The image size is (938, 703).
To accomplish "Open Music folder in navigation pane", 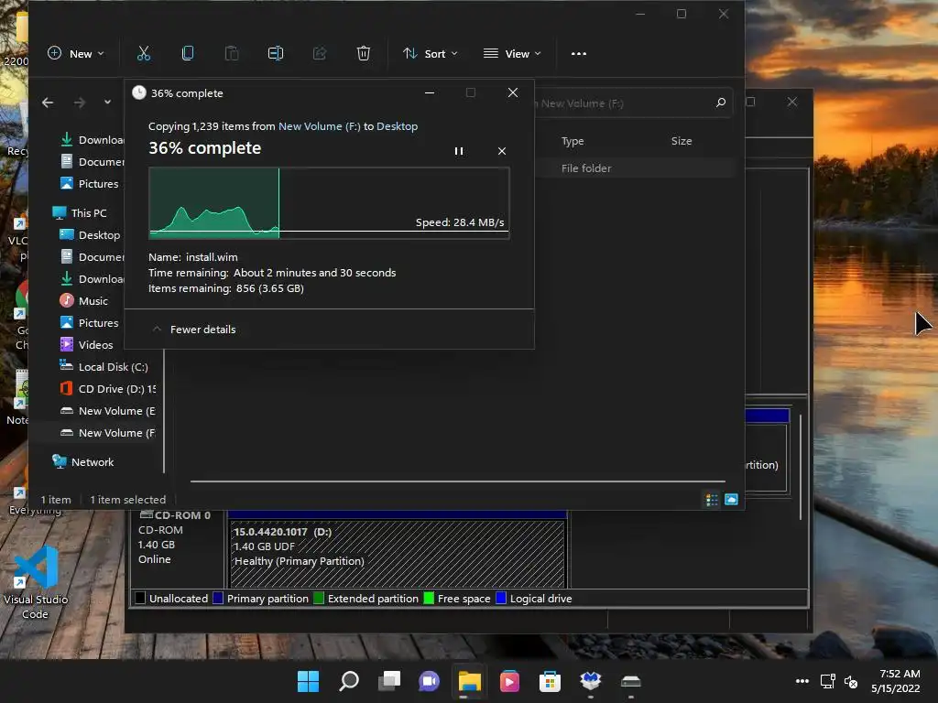I will coord(84,300).
